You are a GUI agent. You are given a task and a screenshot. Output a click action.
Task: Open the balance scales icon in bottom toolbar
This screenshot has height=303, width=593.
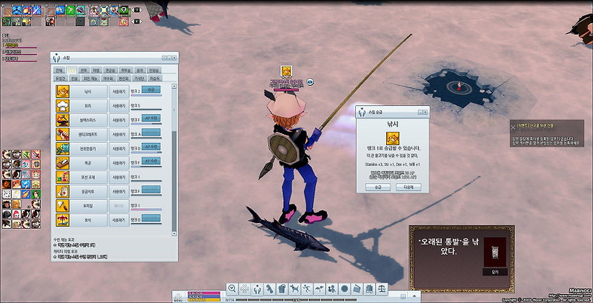click(x=382, y=289)
